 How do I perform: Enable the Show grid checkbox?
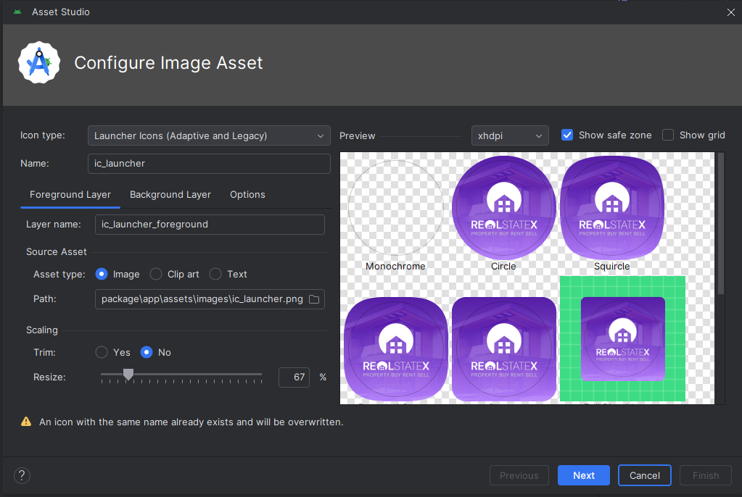point(668,135)
